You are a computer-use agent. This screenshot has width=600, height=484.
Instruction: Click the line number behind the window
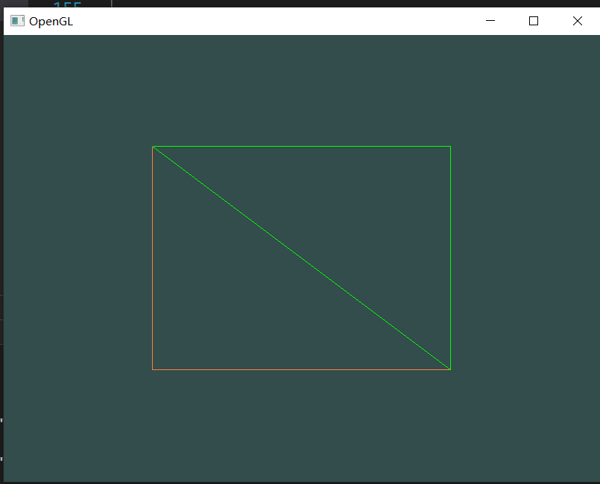click(x=67, y=4)
